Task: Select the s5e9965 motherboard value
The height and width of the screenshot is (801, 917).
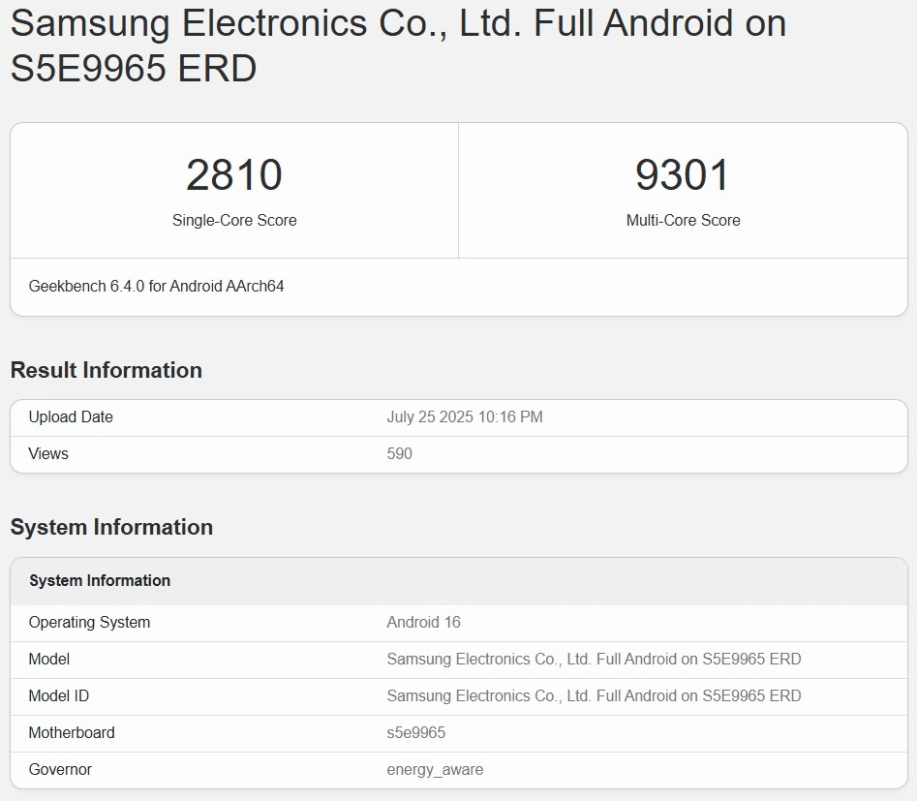Action: pos(416,733)
